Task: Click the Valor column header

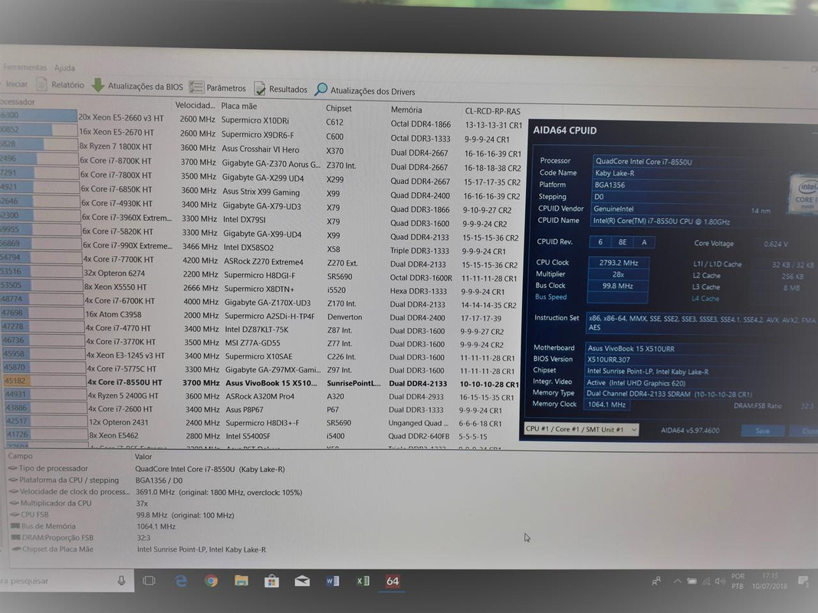Action: click(x=143, y=457)
